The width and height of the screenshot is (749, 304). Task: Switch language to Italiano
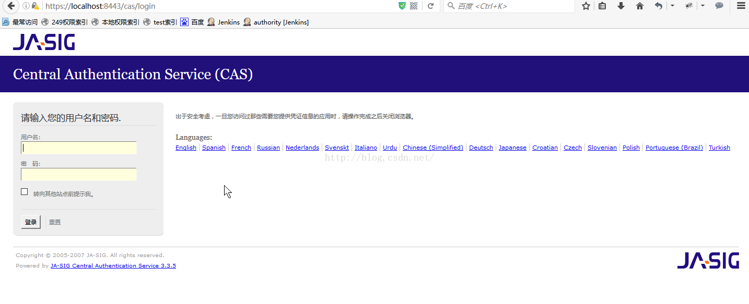[x=366, y=148]
